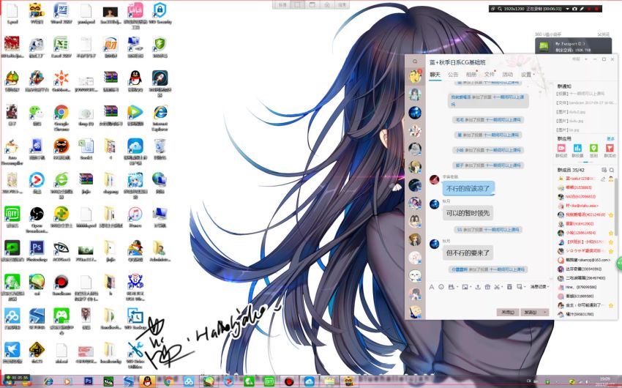Expand the 消息记录 dropdown

point(539,287)
